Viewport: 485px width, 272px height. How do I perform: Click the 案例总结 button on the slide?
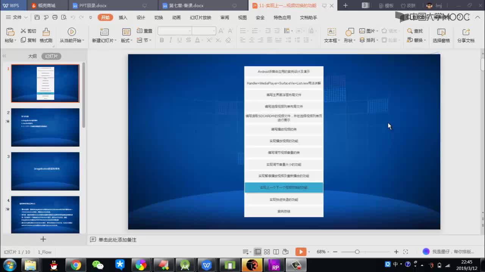pos(284,211)
